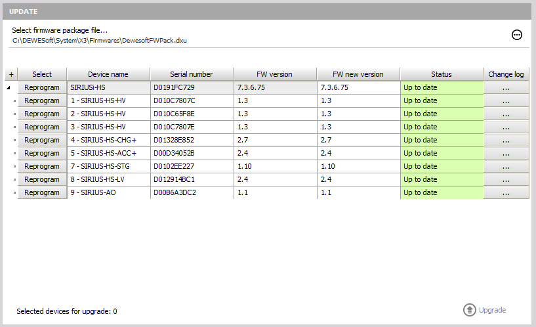
Task: Click Reprogram for 9 - SIRIUS-AO
Action: (x=42, y=192)
